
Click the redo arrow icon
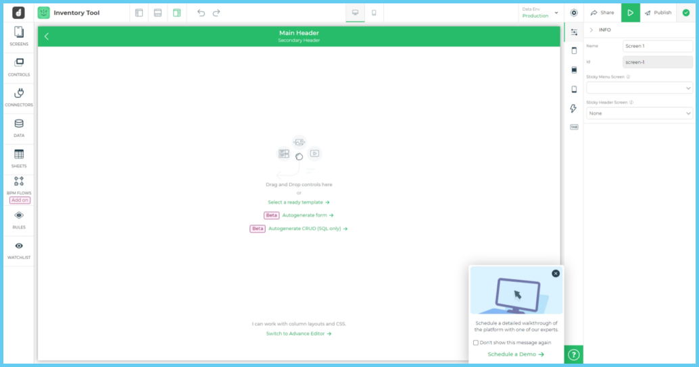coord(216,13)
